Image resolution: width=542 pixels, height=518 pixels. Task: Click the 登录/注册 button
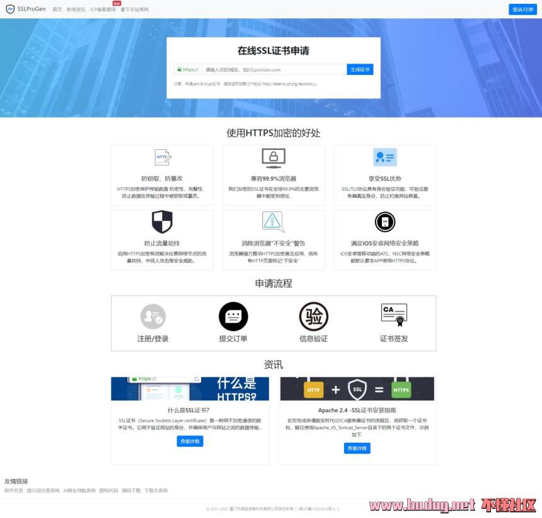(x=522, y=9)
